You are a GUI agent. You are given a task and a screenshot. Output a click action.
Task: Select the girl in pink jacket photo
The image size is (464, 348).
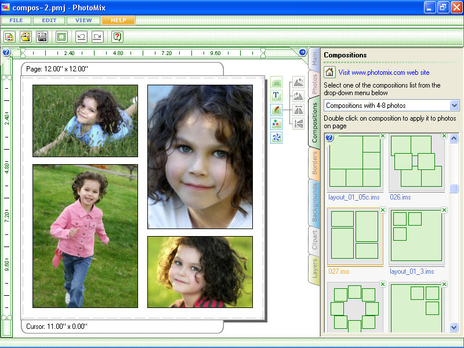[85, 236]
